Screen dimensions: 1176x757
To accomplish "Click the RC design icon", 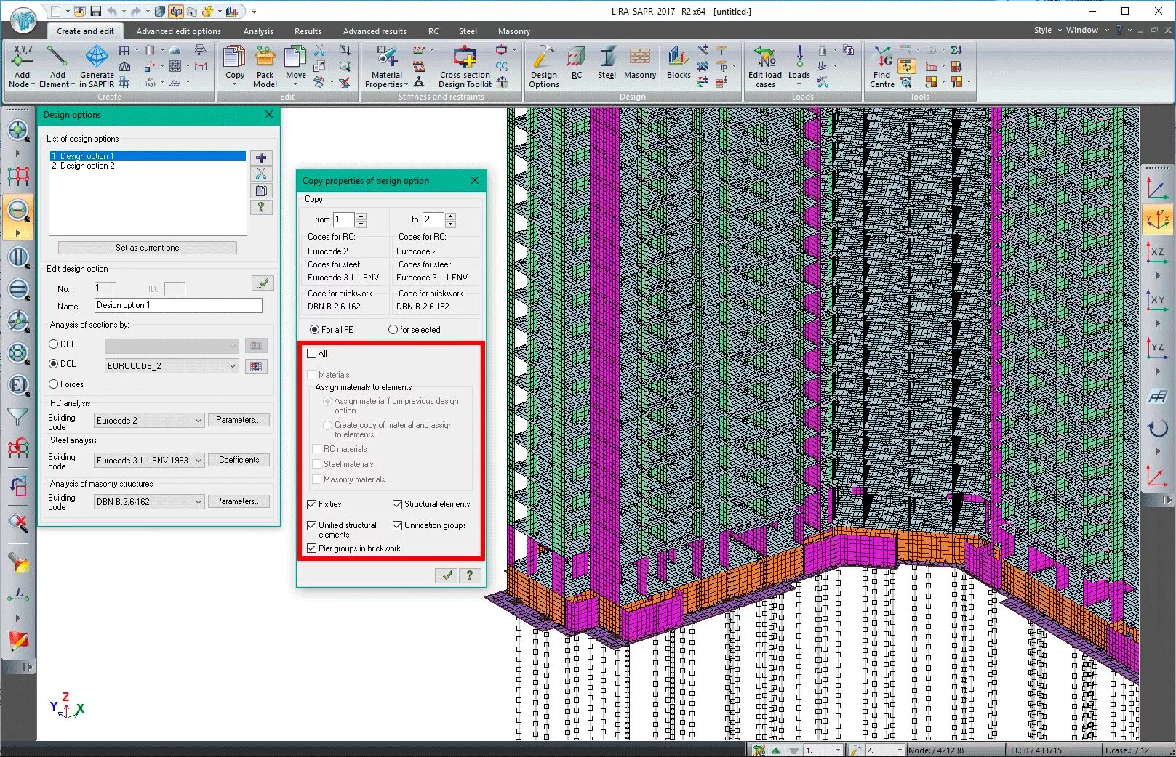I will click(577, 63).
